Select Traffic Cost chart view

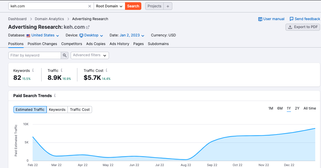(80, 110)
